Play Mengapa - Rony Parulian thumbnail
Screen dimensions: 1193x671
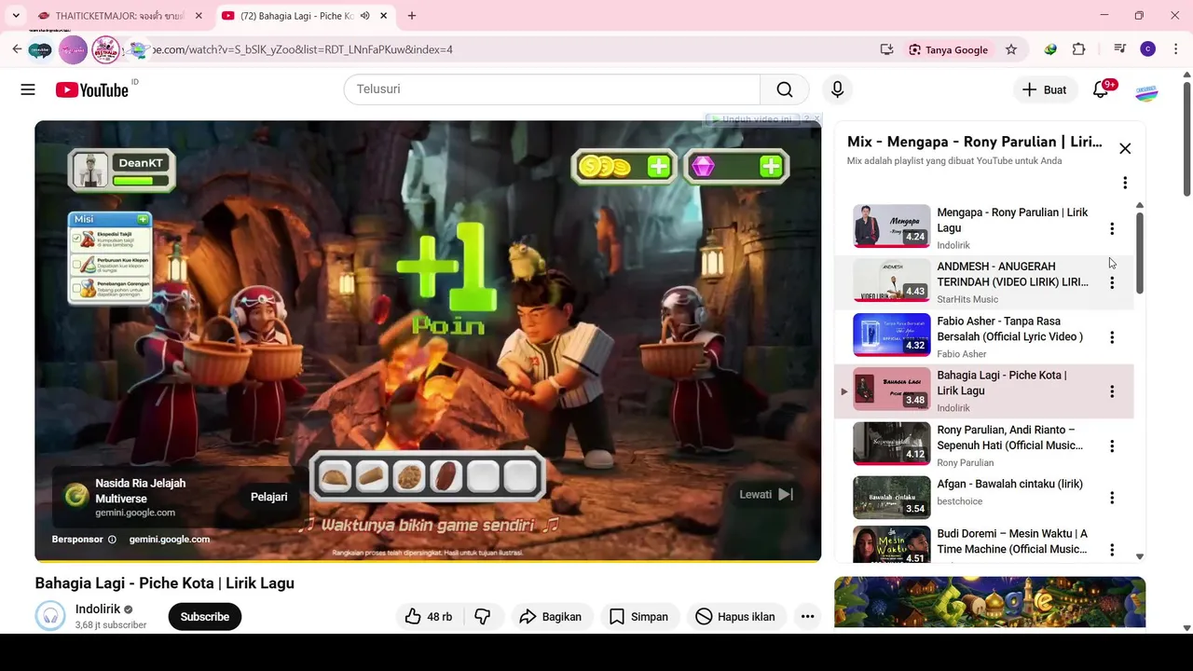coord(892,226)
